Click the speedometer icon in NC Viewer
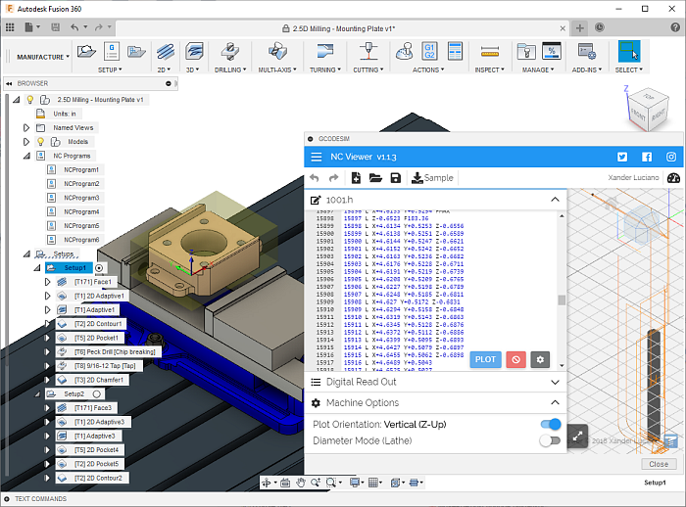 point(674,178)
